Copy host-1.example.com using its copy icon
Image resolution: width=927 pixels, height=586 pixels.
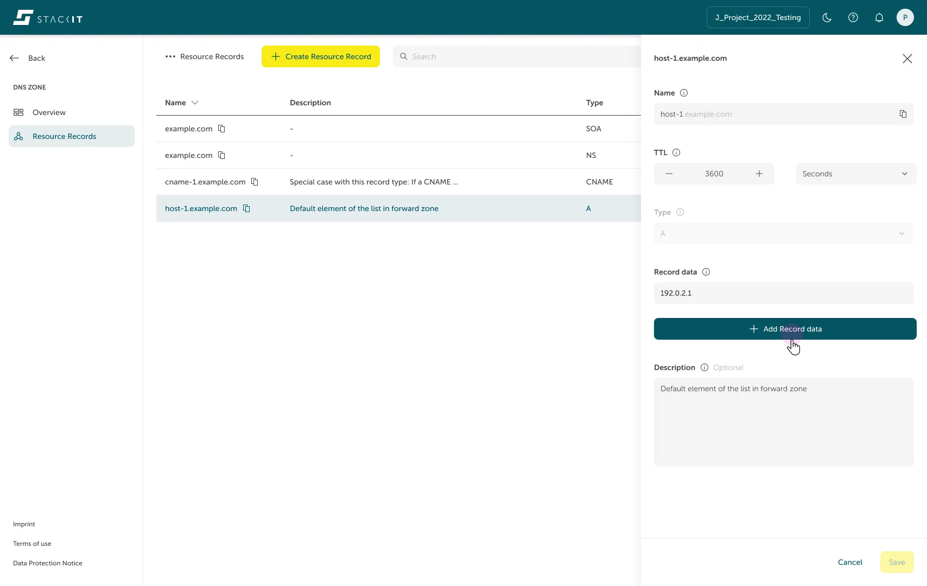pyautogui.click(x=247, y=208)
